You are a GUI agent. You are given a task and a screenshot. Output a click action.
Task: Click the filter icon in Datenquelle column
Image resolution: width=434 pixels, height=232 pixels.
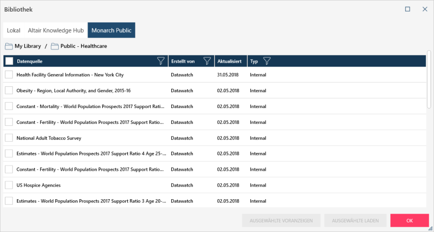pos(161,61)
